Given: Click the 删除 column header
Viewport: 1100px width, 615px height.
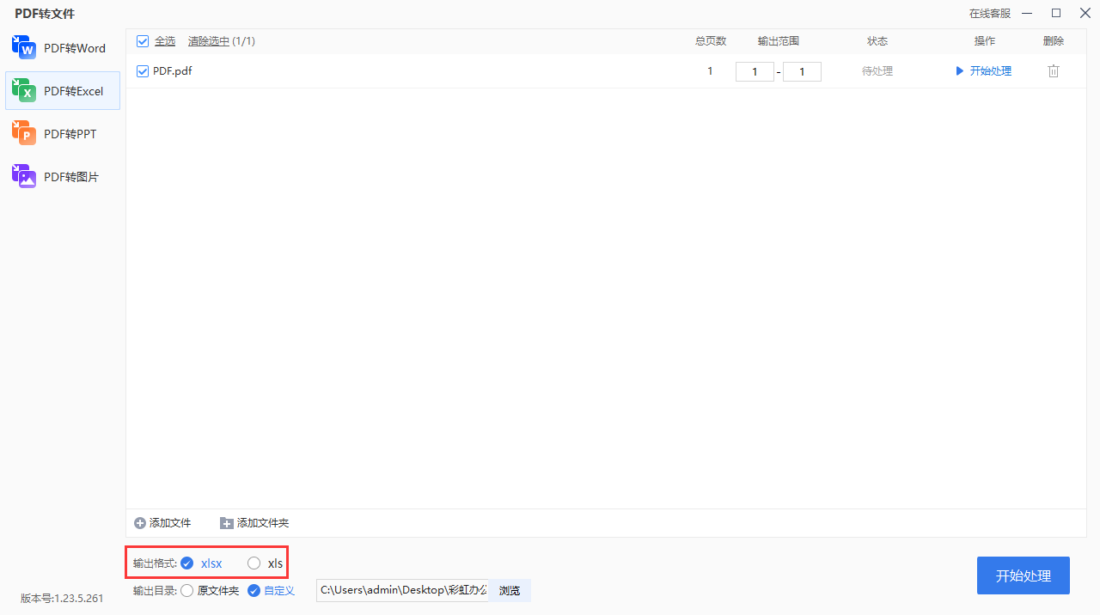Looking at the screenshot, I should tap(1054, 41).
